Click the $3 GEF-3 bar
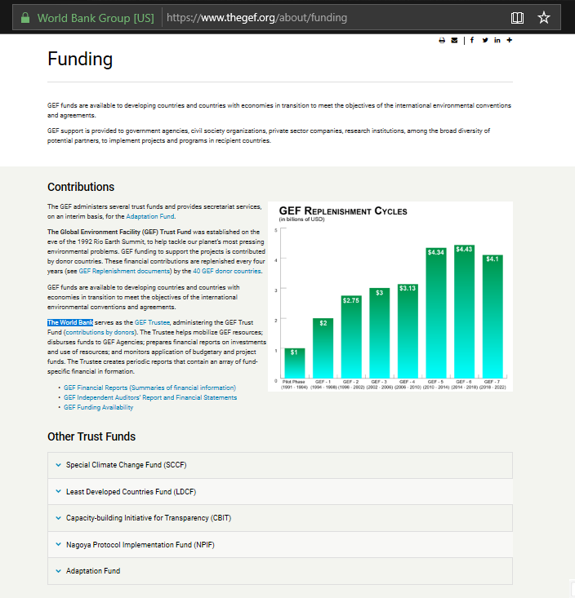575x598 pixels. pyautogui.click(x=380, y=333)
